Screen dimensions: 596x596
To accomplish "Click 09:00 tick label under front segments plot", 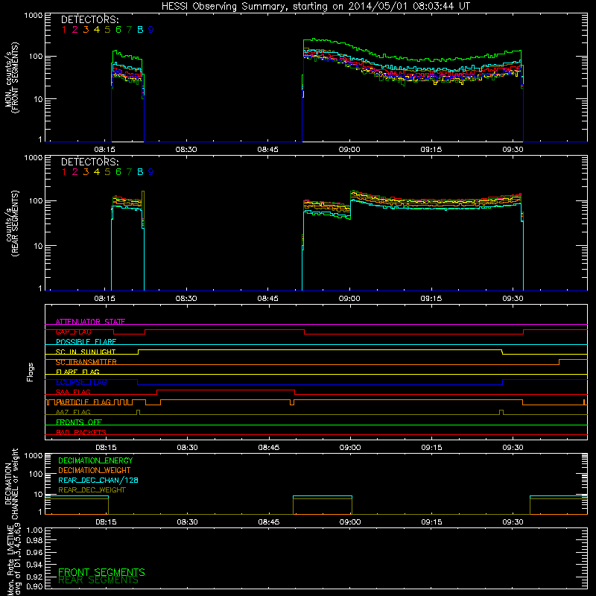I will click(x=349, y=150).
